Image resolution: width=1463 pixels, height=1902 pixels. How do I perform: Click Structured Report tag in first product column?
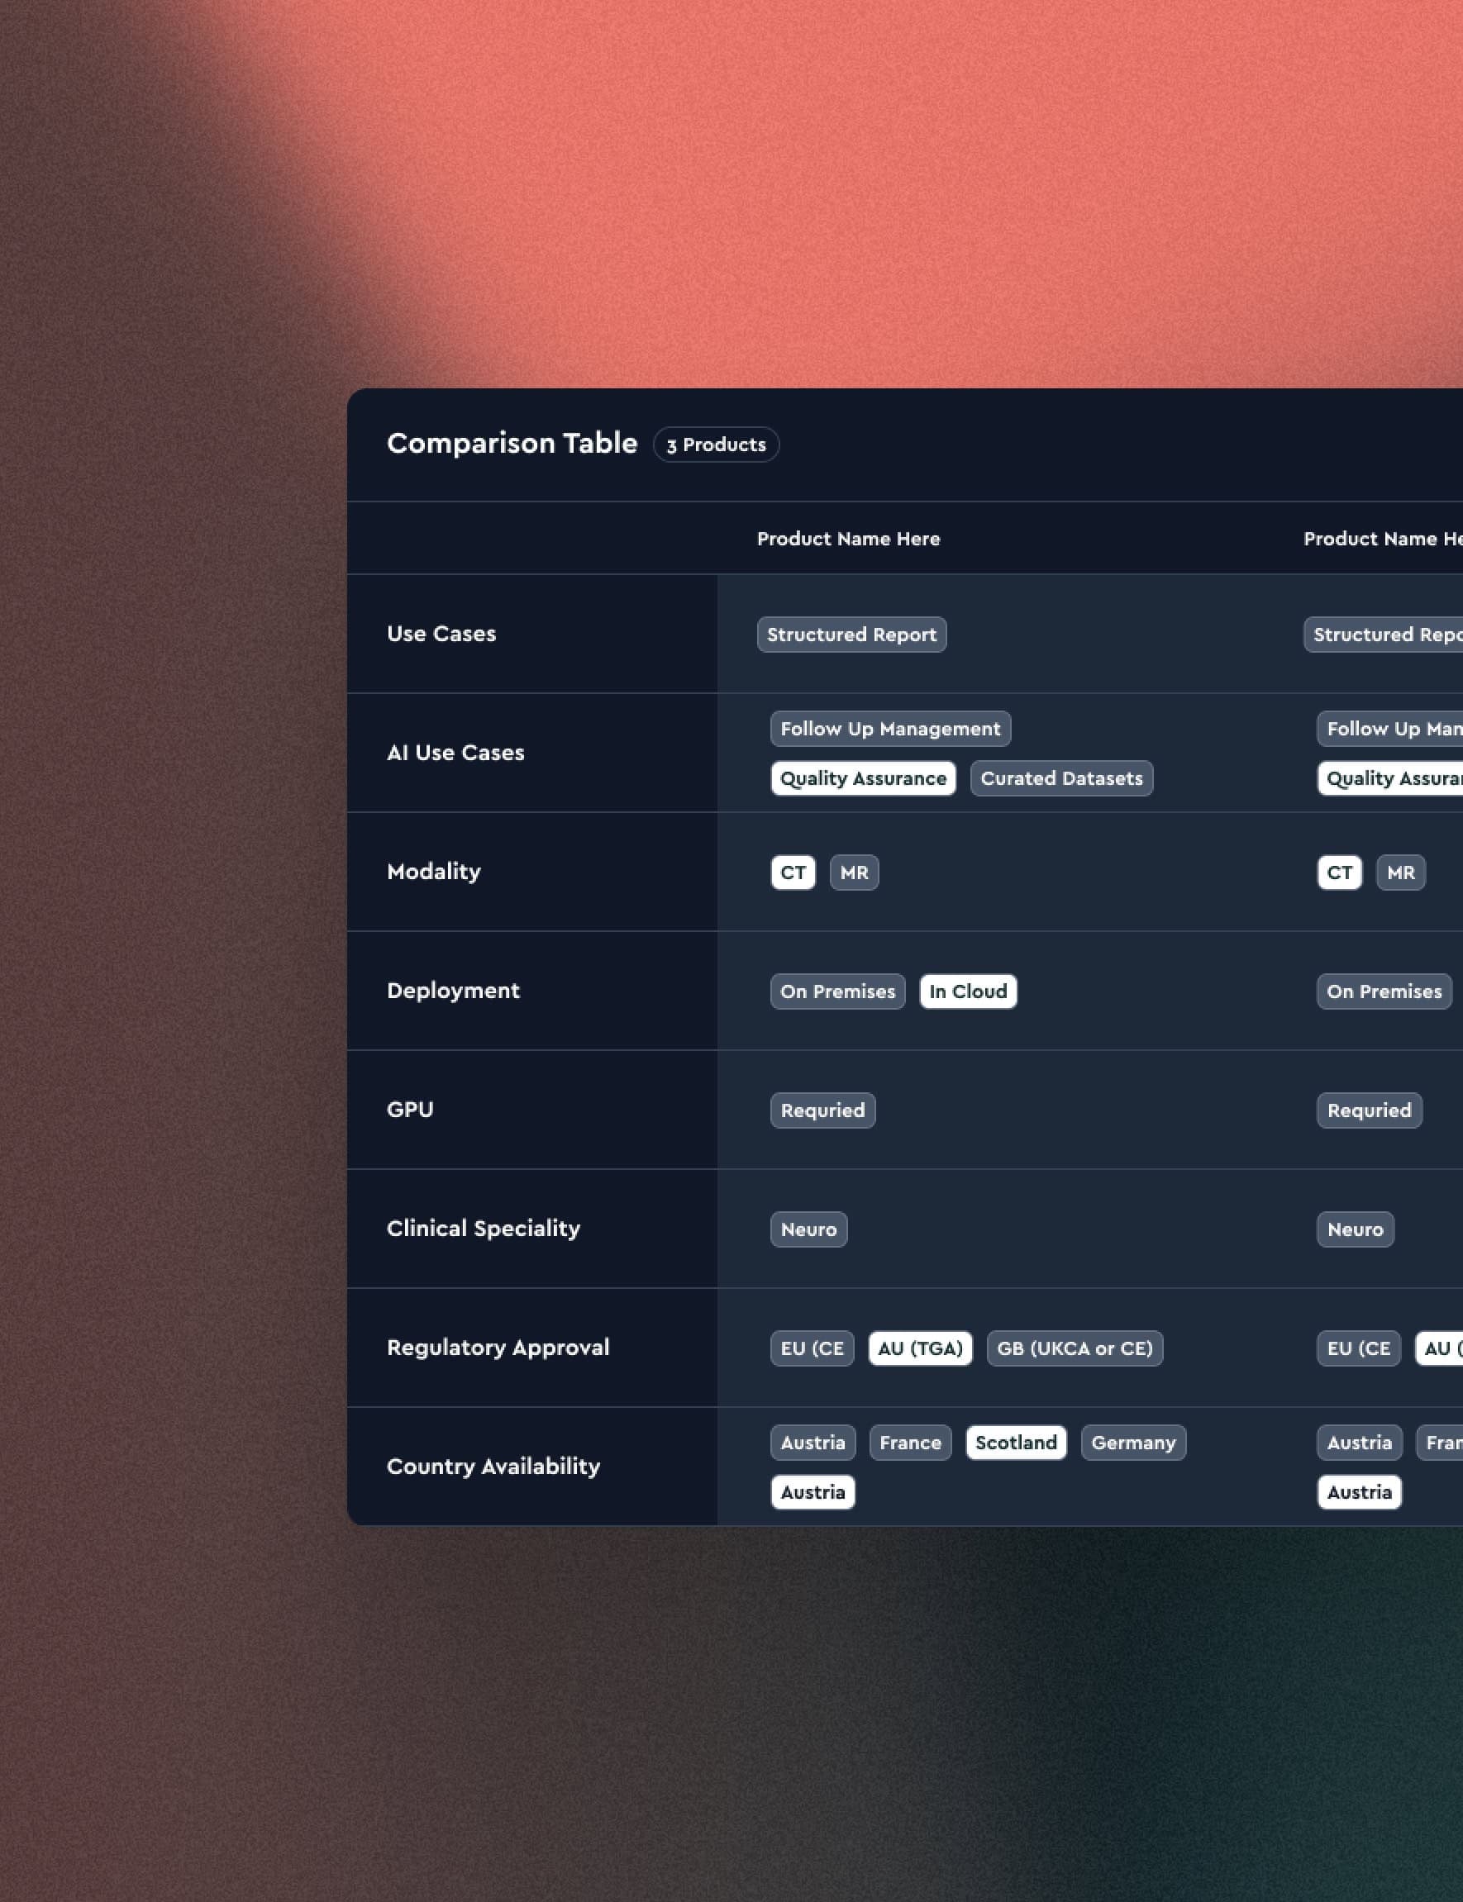click(851, 635)
